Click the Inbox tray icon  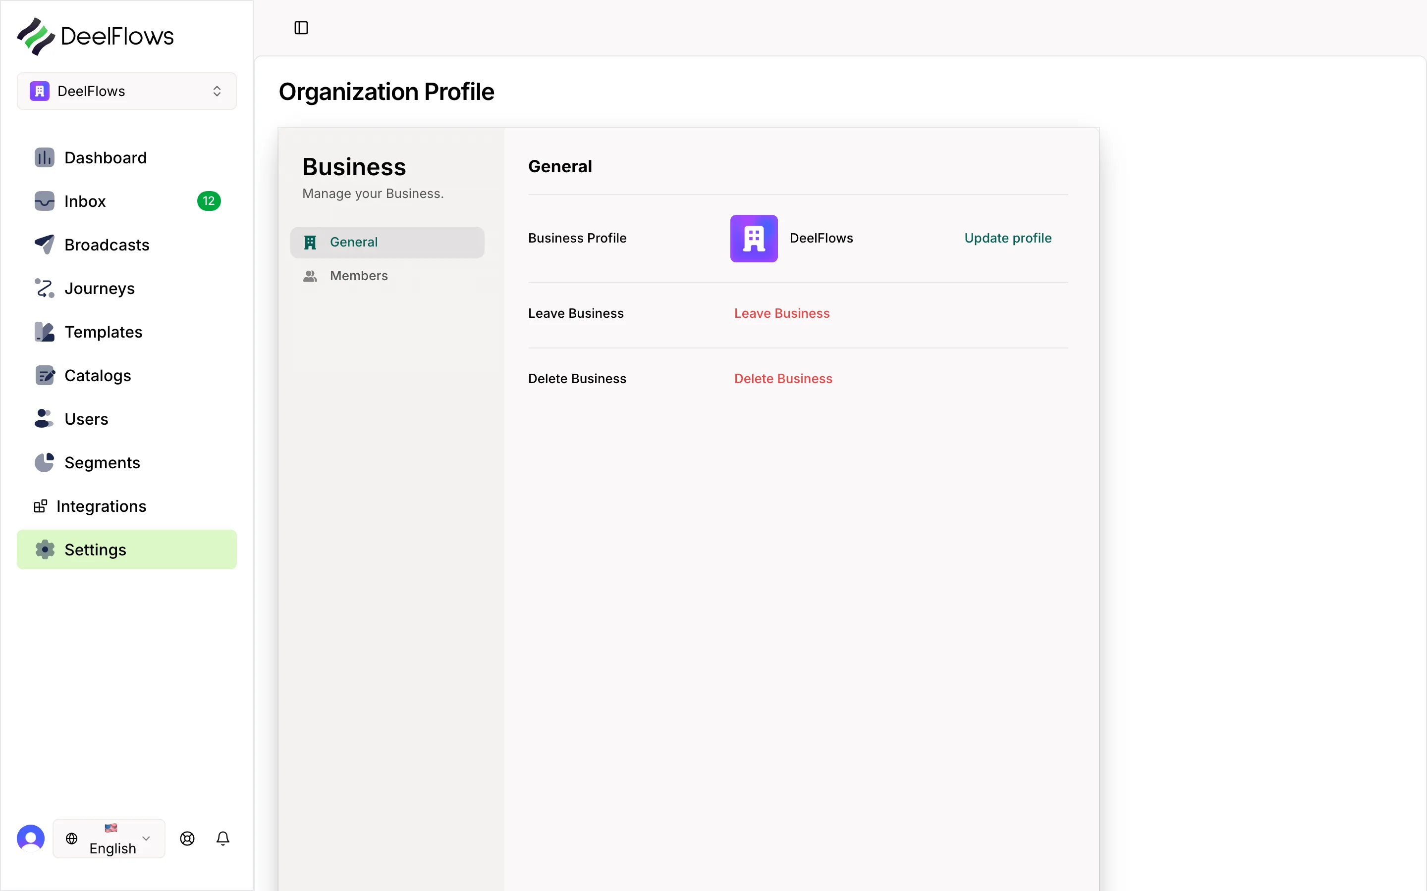click(44, 201)
